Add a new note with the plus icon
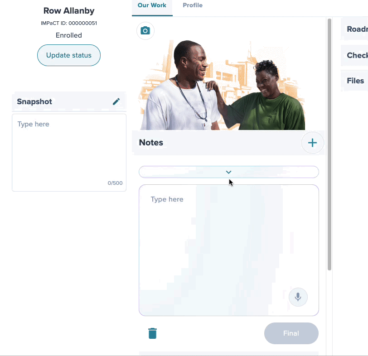Screen dimensions: 368x356 [x=312, y=143]
